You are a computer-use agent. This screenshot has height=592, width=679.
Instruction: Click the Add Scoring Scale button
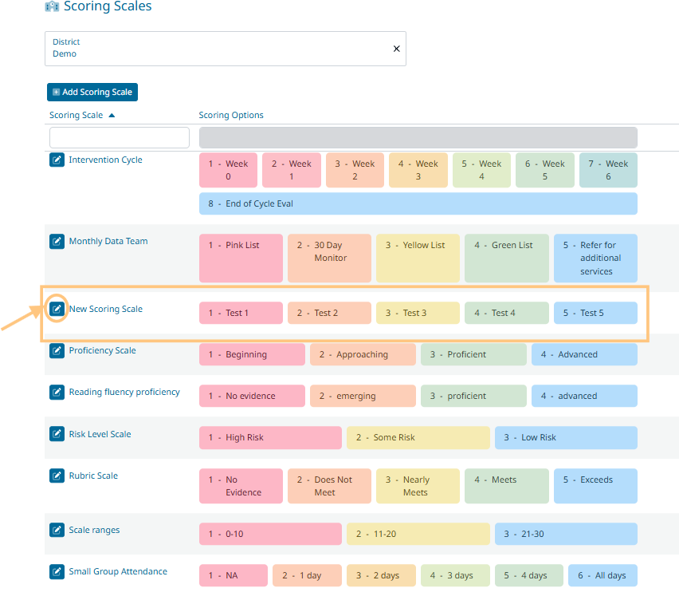pyautogui.click(x=92, y=93)
